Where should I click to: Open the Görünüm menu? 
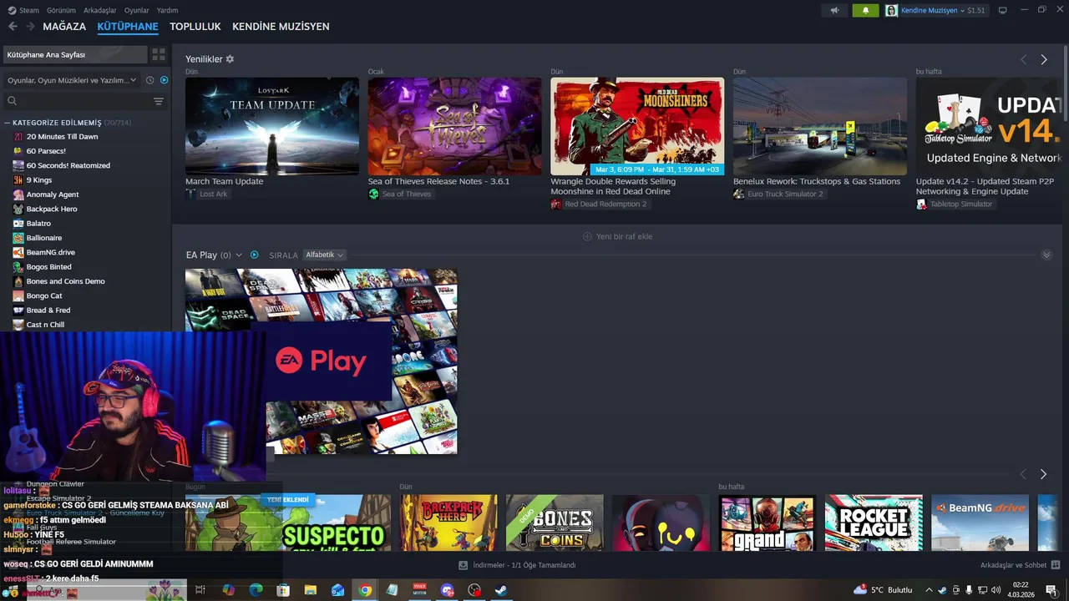coord(61,10)
